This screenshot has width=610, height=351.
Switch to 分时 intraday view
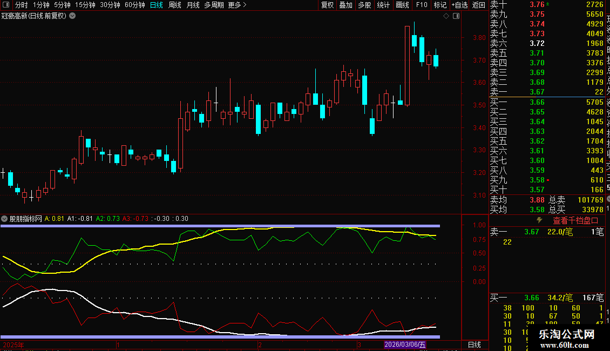click(21, 5)
